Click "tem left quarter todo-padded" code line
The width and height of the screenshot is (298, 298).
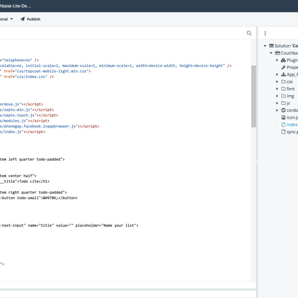tap(32, 160)
